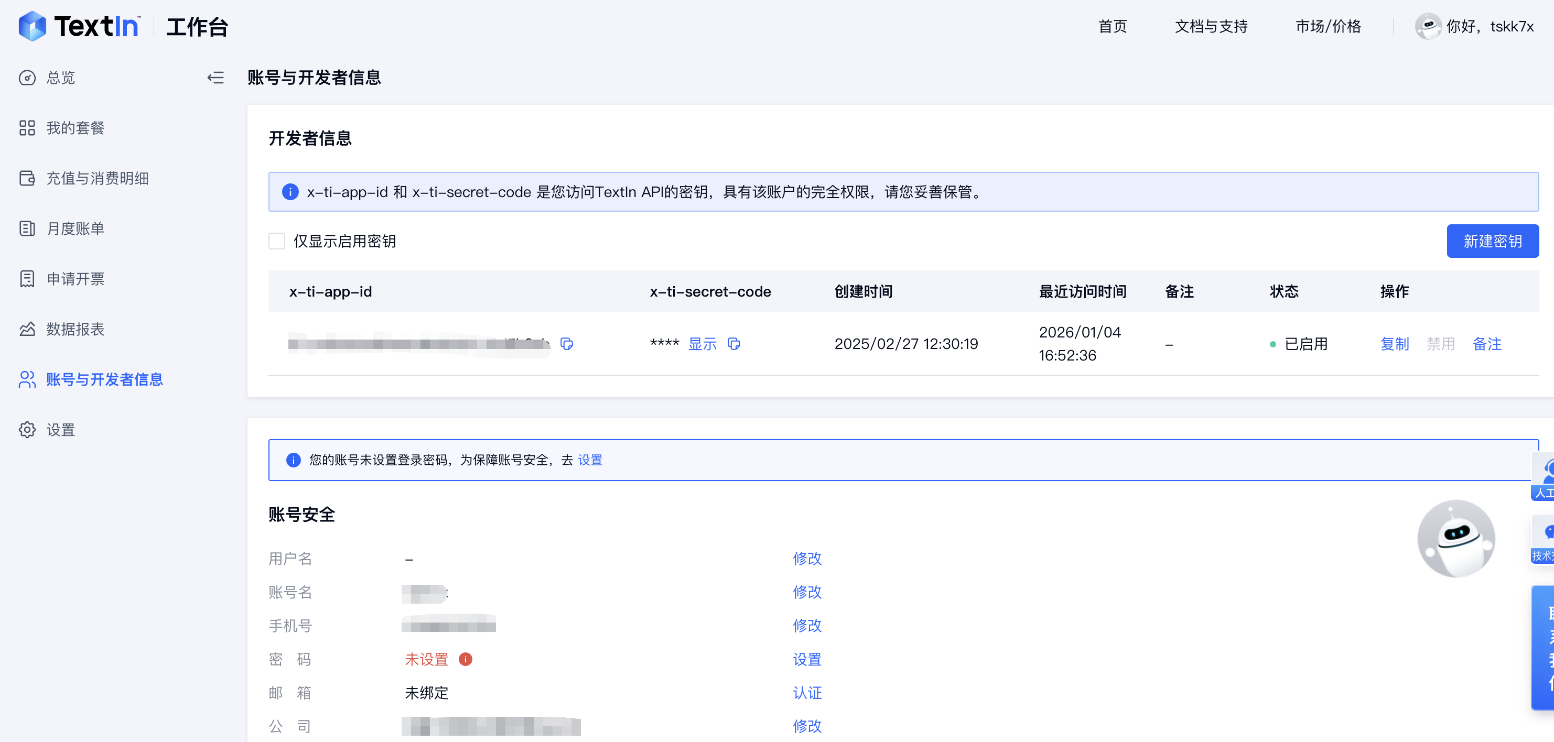Viewport: 1554px width, 742px height.
Task: Click the TextIn logo
Action: 79,26
